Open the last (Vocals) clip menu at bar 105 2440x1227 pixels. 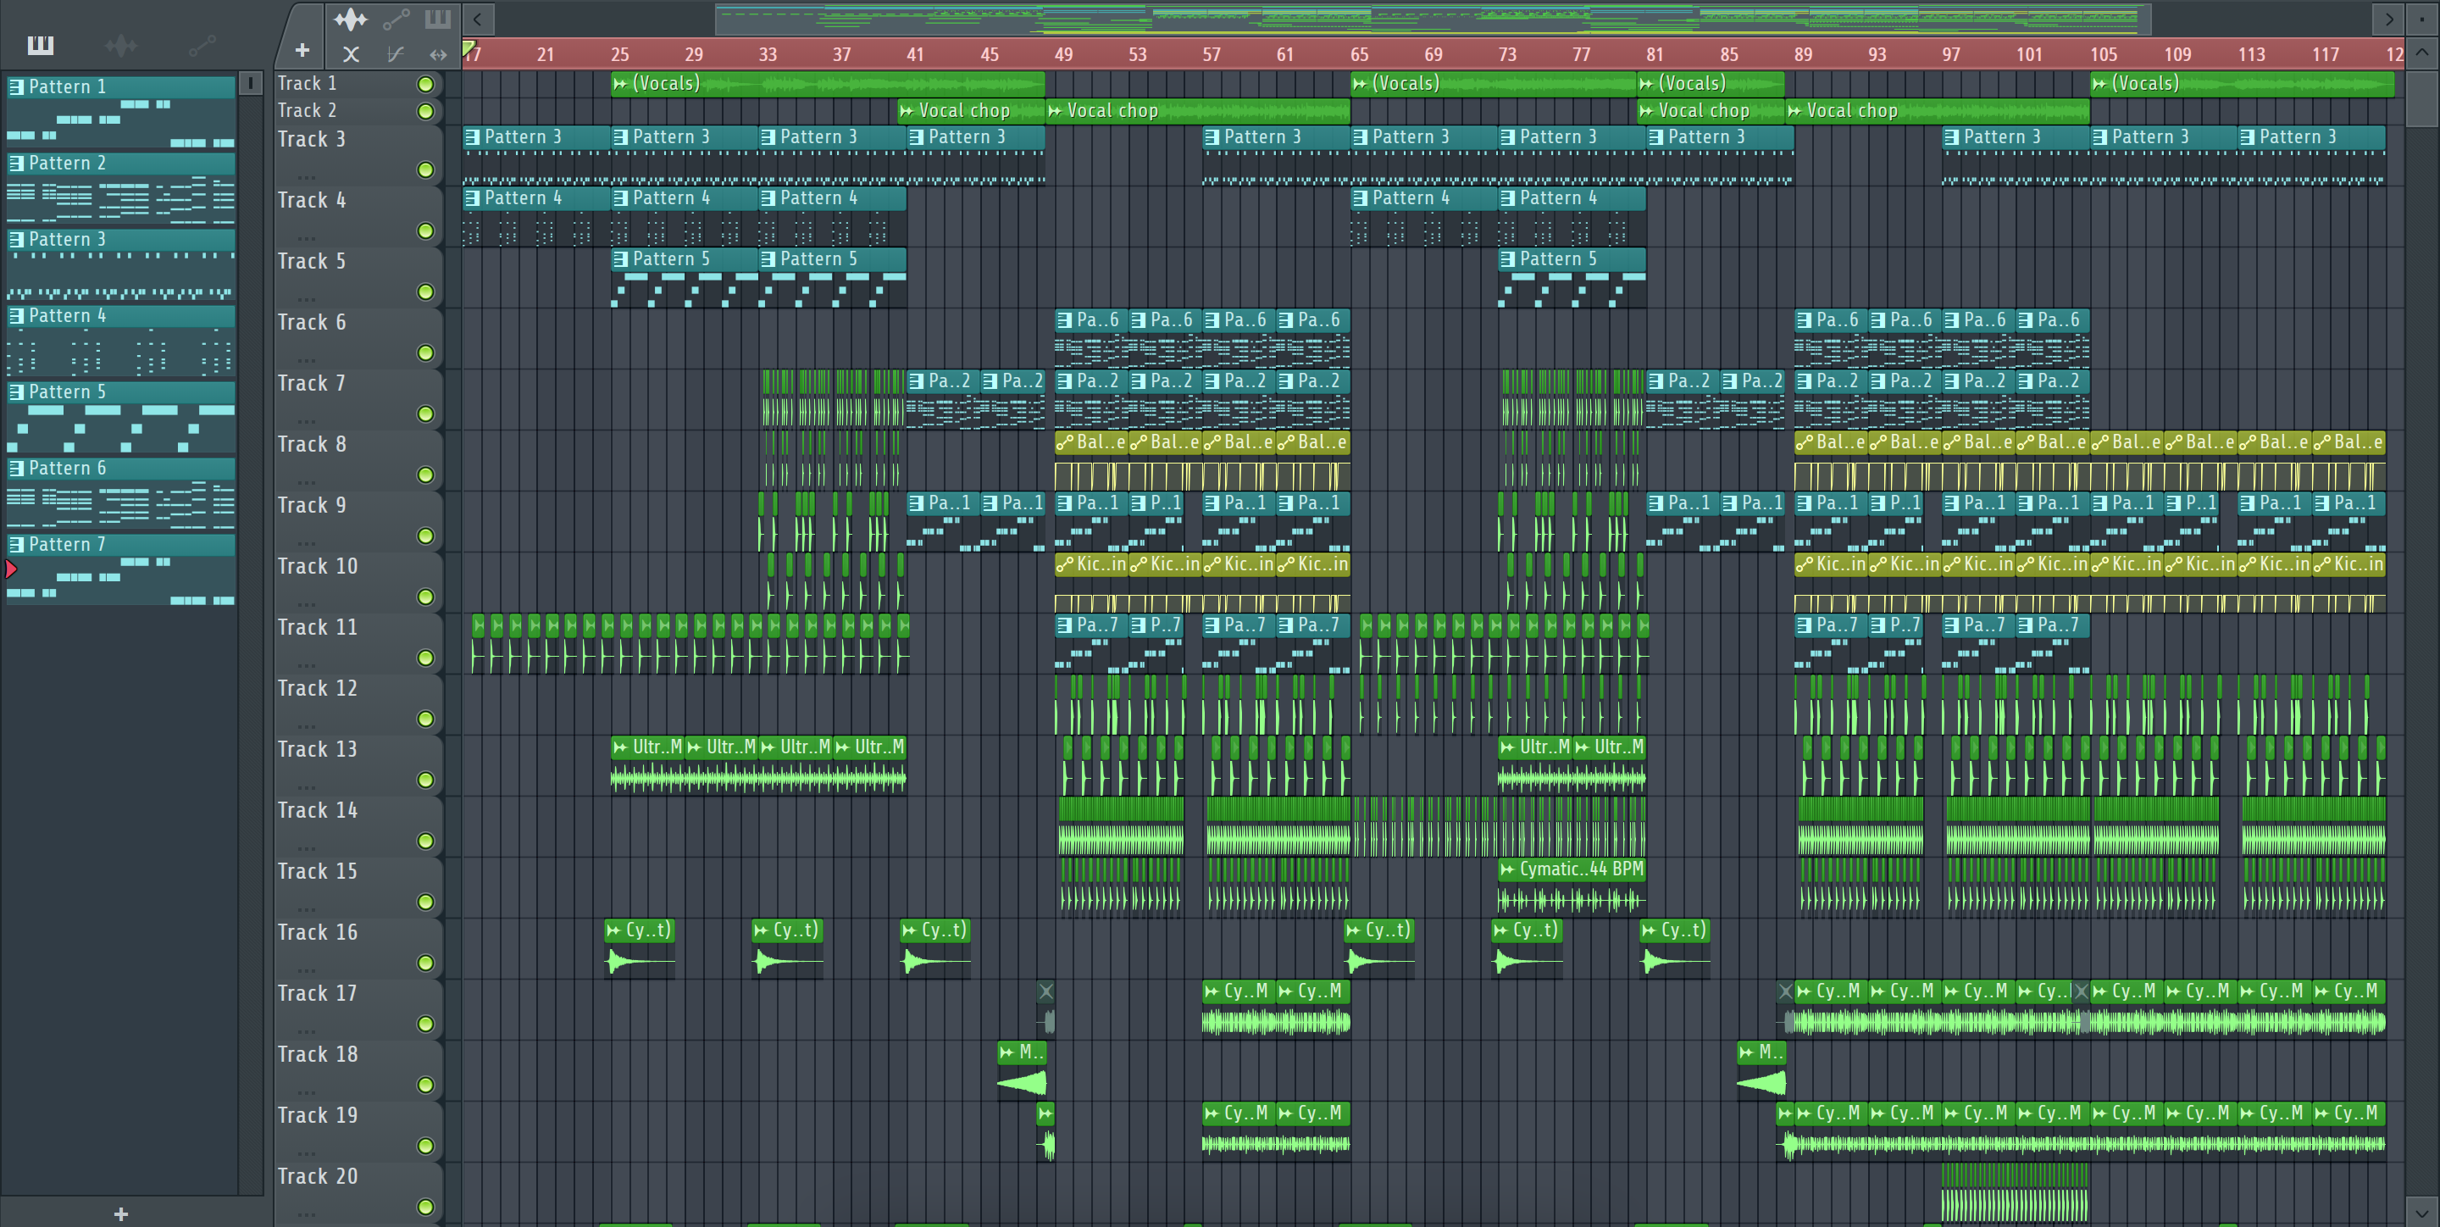2100,83
